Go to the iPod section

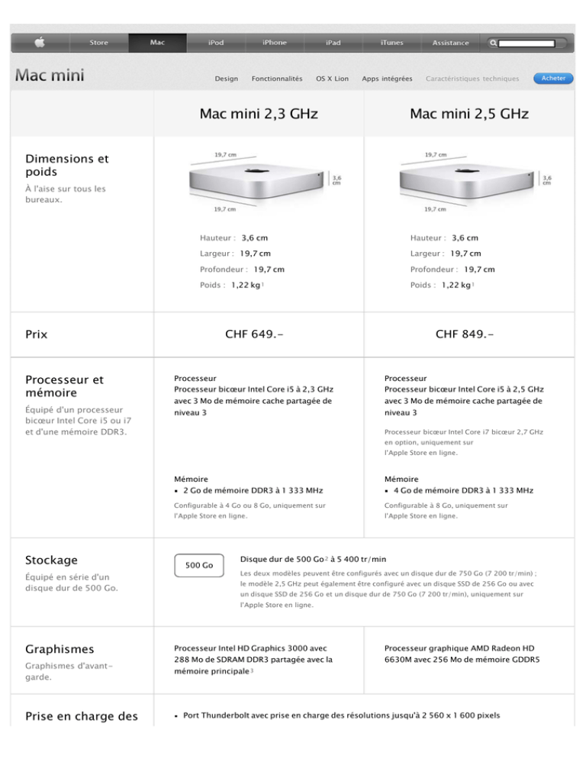tap(216, 43)
